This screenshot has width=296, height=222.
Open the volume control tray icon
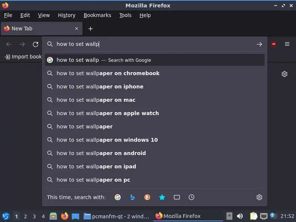240,216
